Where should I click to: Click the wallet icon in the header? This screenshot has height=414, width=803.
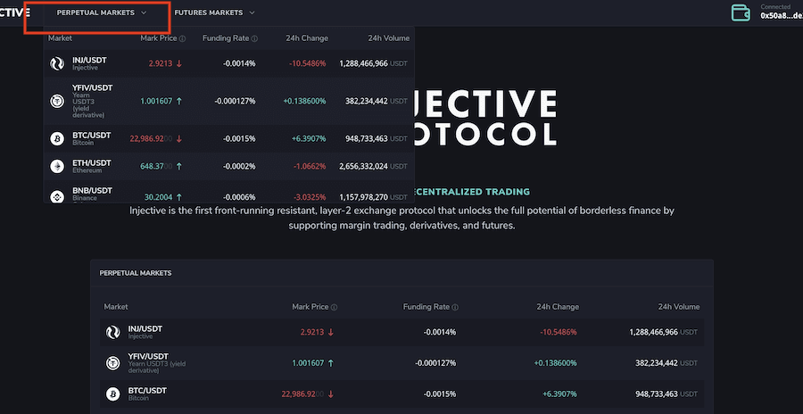pos(741,12)
